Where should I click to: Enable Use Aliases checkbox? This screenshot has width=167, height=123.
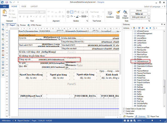(124, 113)
